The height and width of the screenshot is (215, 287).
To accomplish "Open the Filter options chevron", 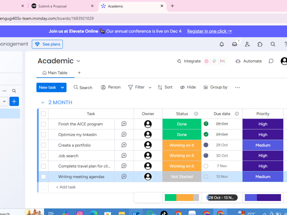I will [x=150, y=87].
